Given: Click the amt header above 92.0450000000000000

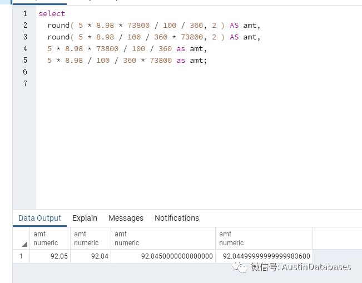Looking at the screenshot, I should [162, 238].
